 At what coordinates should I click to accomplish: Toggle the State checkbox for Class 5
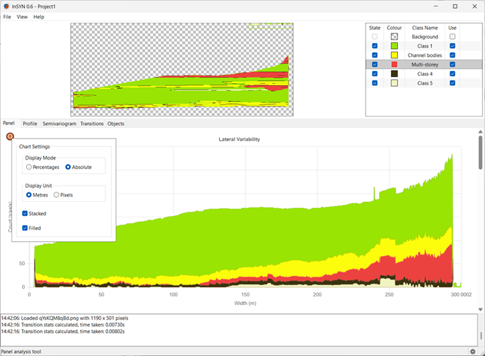[374, 83]
